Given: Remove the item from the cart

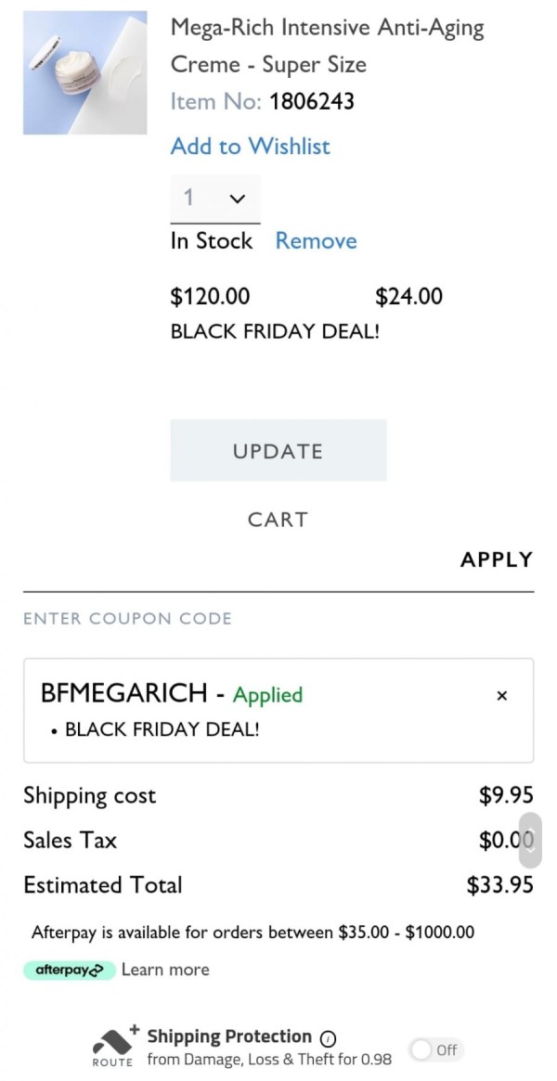Looking at the screenshot, I should (x=317, y=240).
